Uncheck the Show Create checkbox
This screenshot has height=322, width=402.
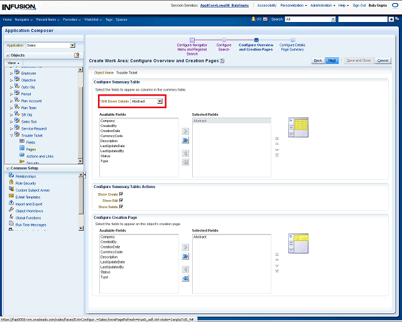pos(121,194)
